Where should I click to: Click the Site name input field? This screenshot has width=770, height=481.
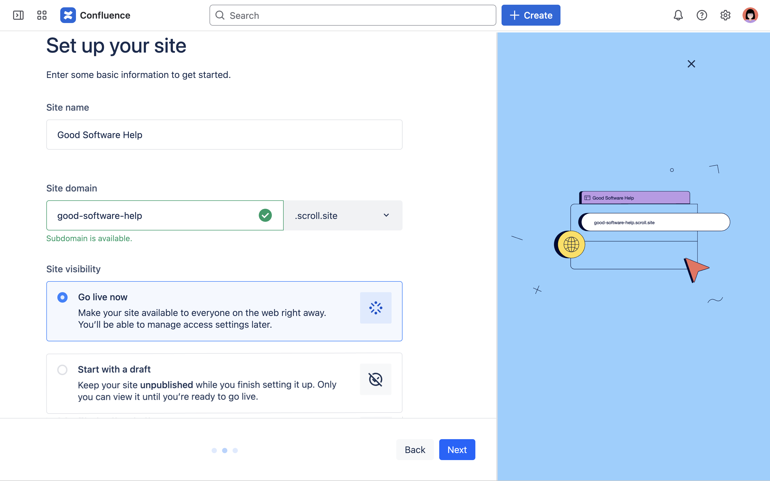click(224, 134)
